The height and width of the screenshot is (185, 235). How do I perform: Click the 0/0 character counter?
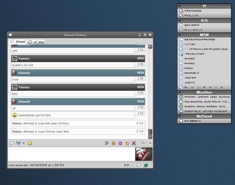tap(126, 165)
